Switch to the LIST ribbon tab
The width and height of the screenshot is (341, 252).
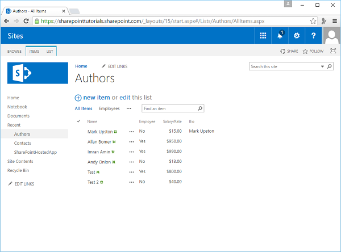click(50, 51)
